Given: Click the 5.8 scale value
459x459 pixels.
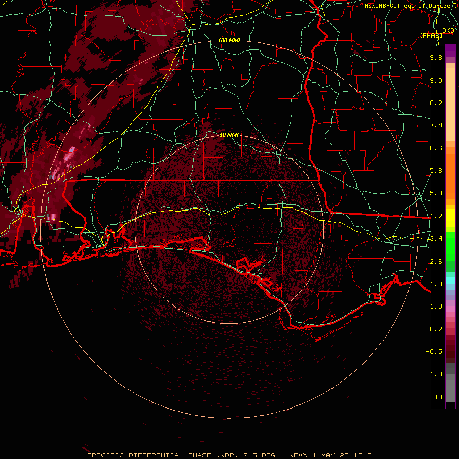Looking at the screenshot, I should tap(436, 171).
